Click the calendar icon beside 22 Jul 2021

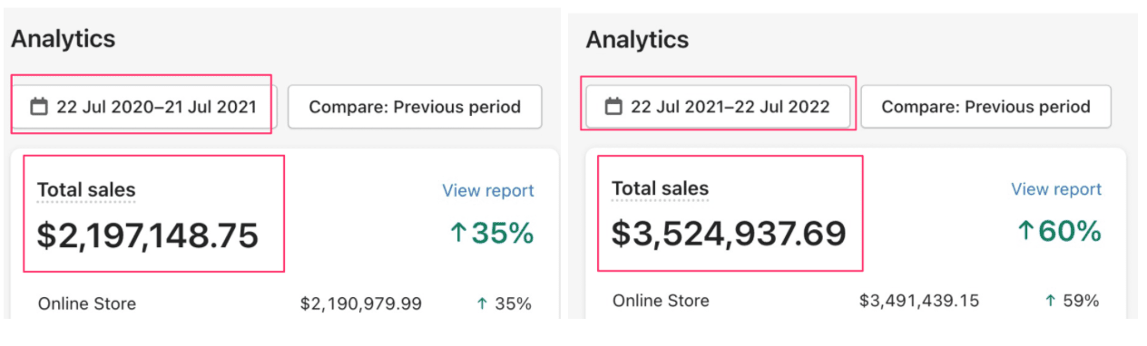[613, 107]
